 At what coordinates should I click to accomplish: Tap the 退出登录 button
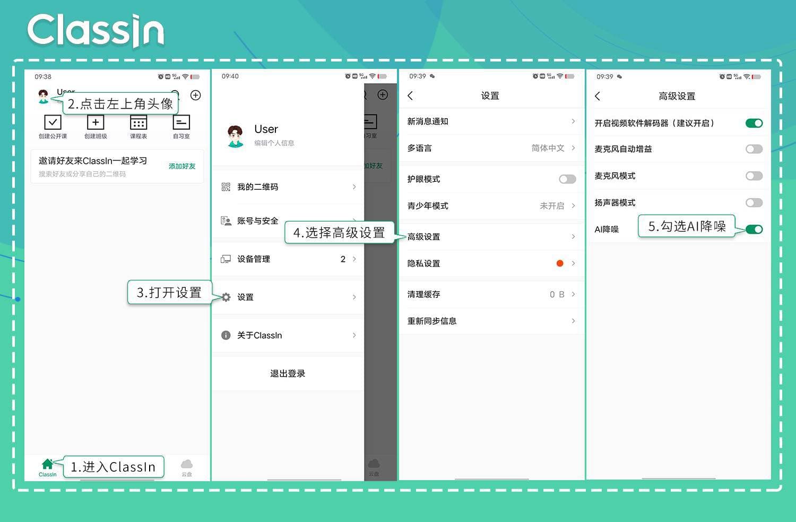coord(288,374)
